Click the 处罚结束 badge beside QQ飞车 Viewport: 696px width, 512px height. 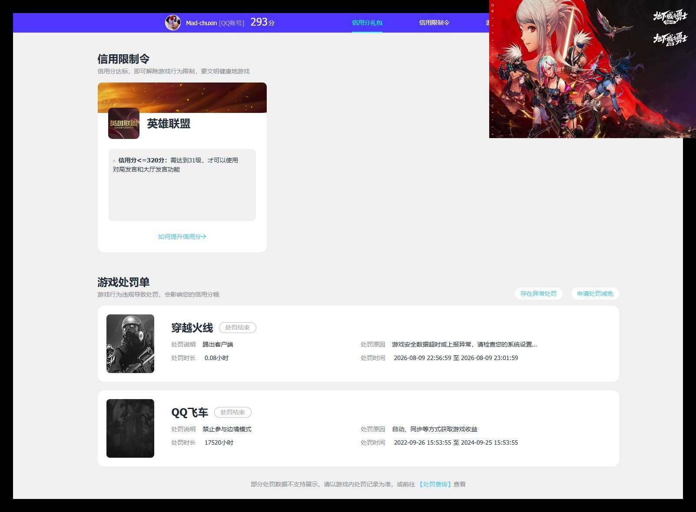tap(233, 412)
